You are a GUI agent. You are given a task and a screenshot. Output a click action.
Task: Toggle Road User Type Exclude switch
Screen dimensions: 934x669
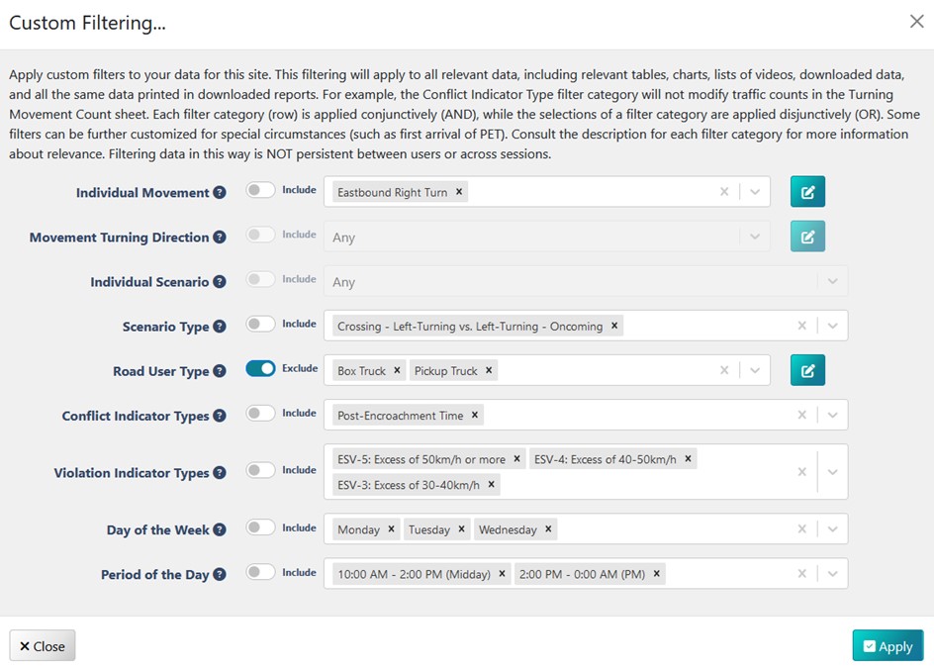click(260, 369)
